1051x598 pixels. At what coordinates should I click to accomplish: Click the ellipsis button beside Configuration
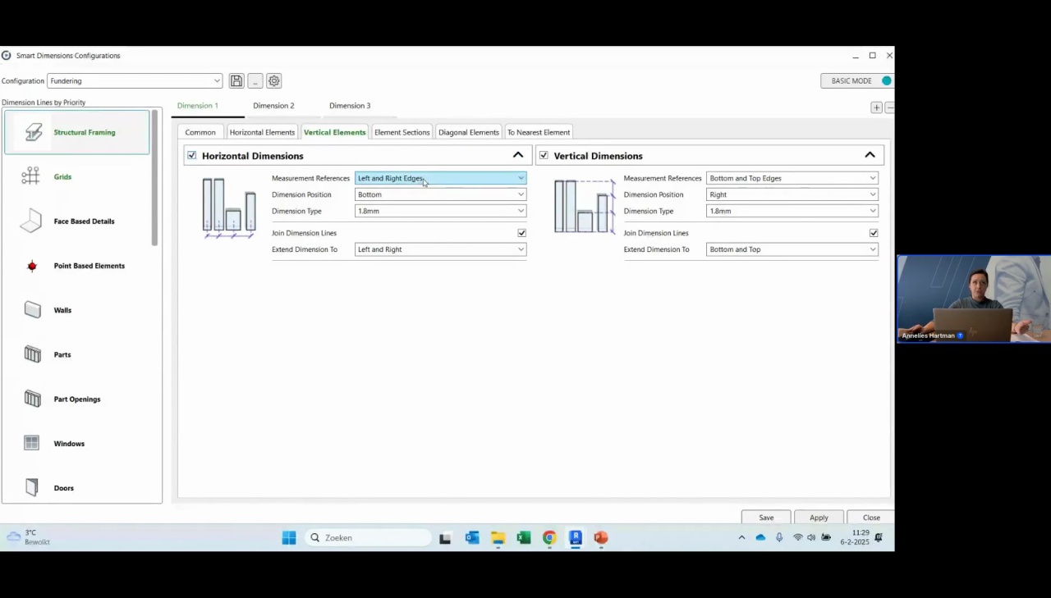pos(255,81)
